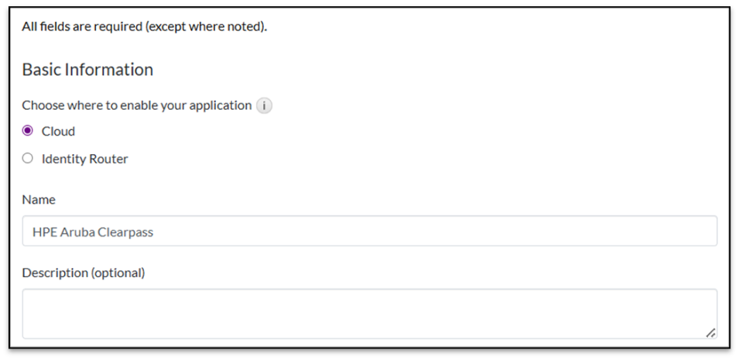Click the Name field label
This screenshot has width=739, height=360.
[39, 200]
